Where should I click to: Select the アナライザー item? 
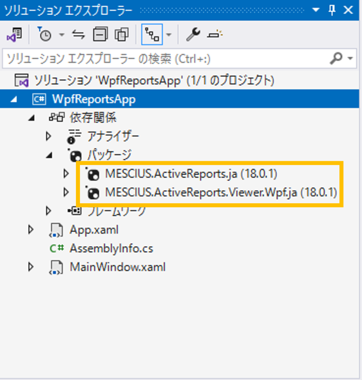(x=113, y=136)
